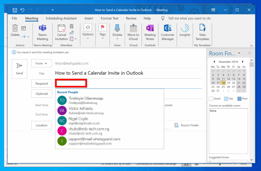Screen dimensions: 261x171
Task: Switch to the Meeting tab
Action: (32, 18)
